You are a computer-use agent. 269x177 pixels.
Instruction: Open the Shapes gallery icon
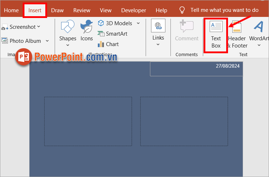68,26
